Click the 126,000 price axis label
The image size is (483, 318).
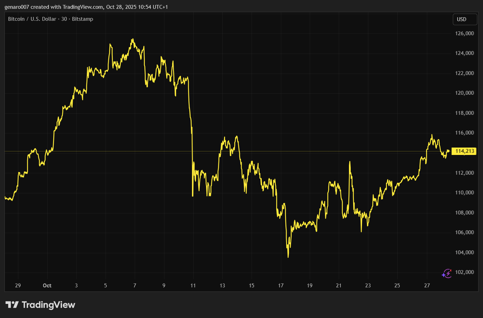tap(465, 33)
